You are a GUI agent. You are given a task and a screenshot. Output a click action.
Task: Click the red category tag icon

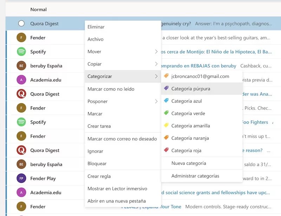[x=166, y=151]
